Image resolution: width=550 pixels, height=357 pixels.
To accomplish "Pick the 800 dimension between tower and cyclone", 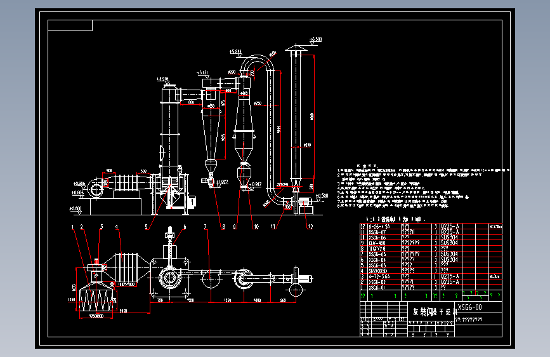I will coord(191,102).
